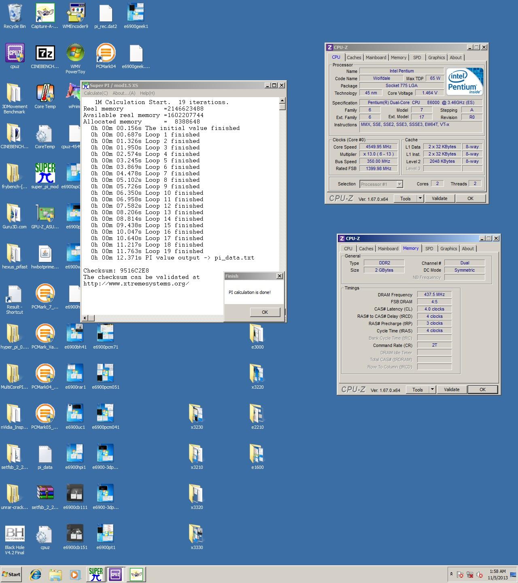This screenshot has width=518, height=583.
Task: Open the Calculate(C) menu in Super PI
Action: (96, 93)
